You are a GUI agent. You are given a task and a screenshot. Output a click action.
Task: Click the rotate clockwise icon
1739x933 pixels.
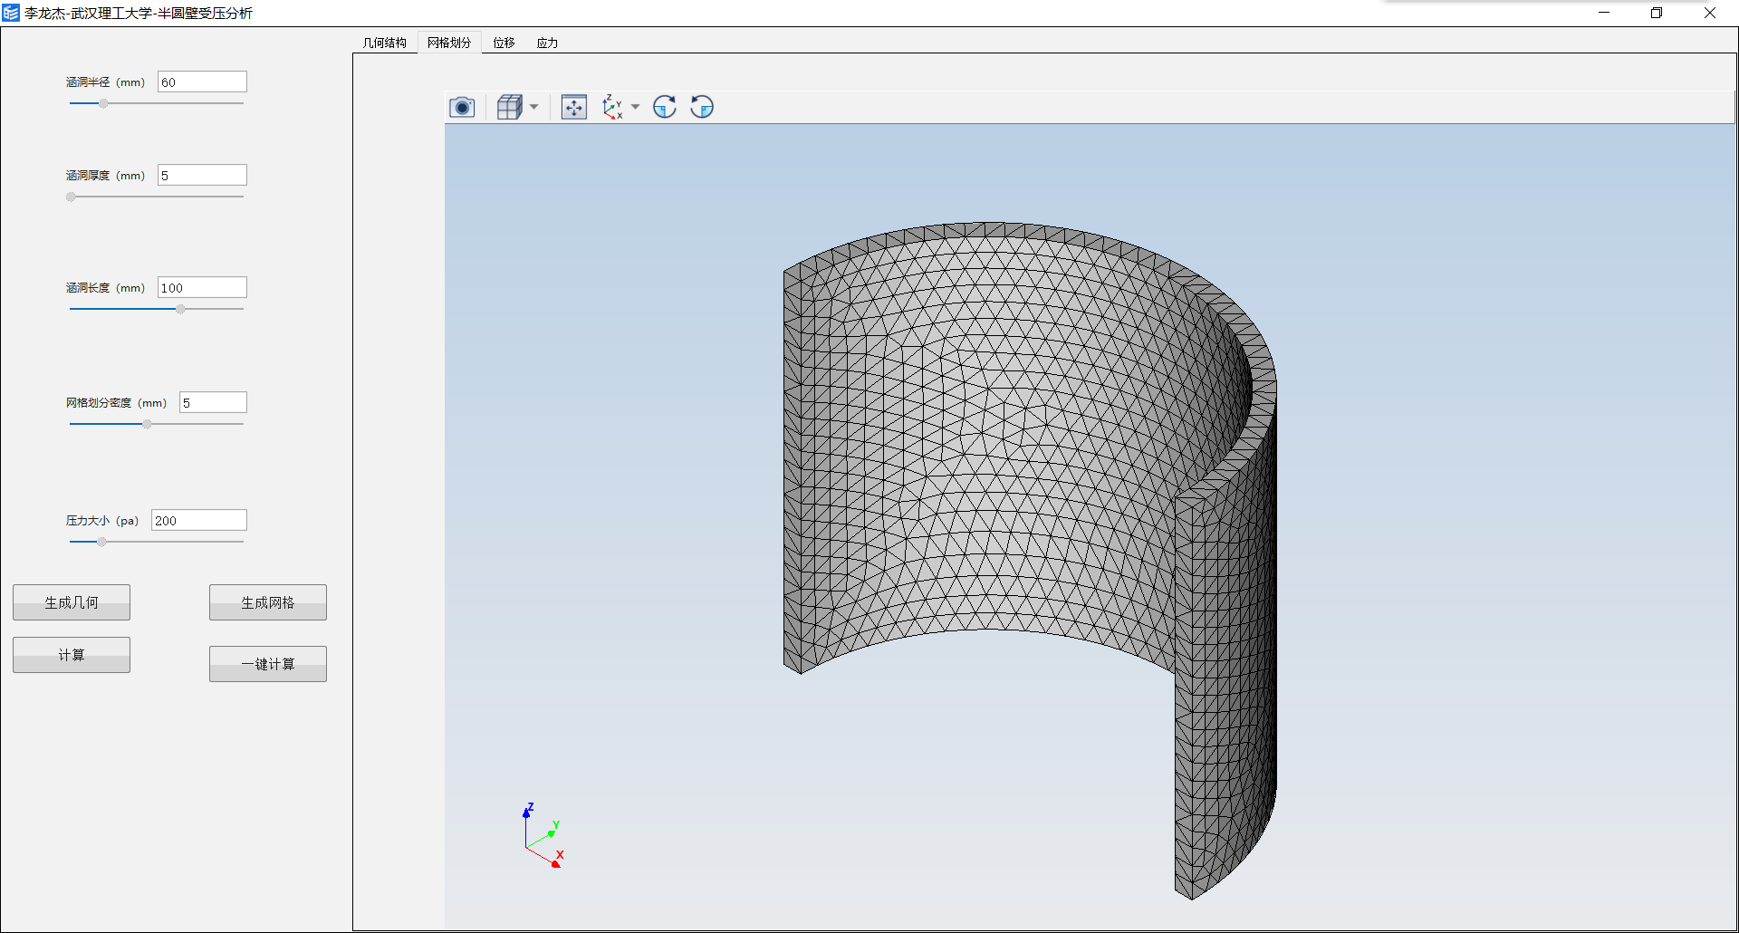point(665,107)
